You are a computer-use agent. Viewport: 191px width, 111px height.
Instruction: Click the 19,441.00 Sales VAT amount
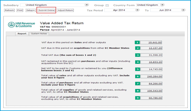point(151,42)
